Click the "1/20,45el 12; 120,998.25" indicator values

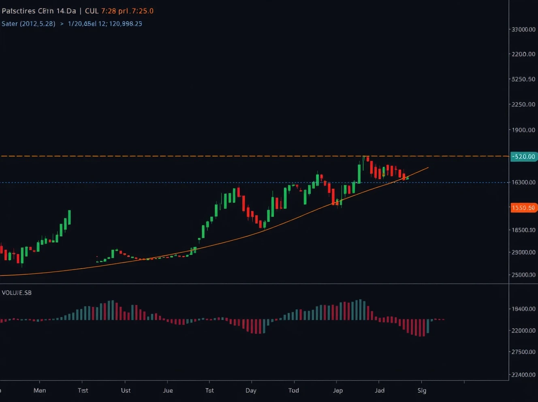(x=105, y=24)
